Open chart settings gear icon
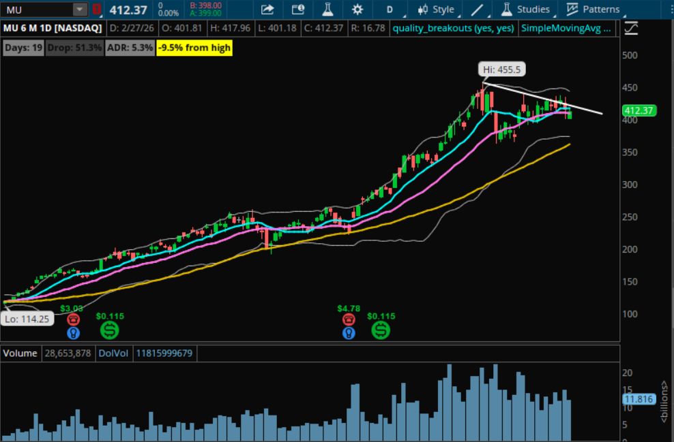The height and width of the screenshot is (442, 674). [357, 10]
